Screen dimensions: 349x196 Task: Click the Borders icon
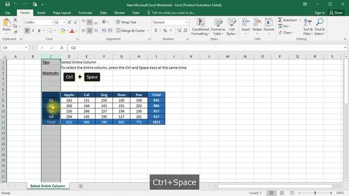click(51, 30)
